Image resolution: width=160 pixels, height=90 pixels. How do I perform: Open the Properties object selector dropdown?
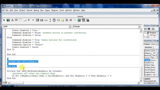(x=157, y=44)
